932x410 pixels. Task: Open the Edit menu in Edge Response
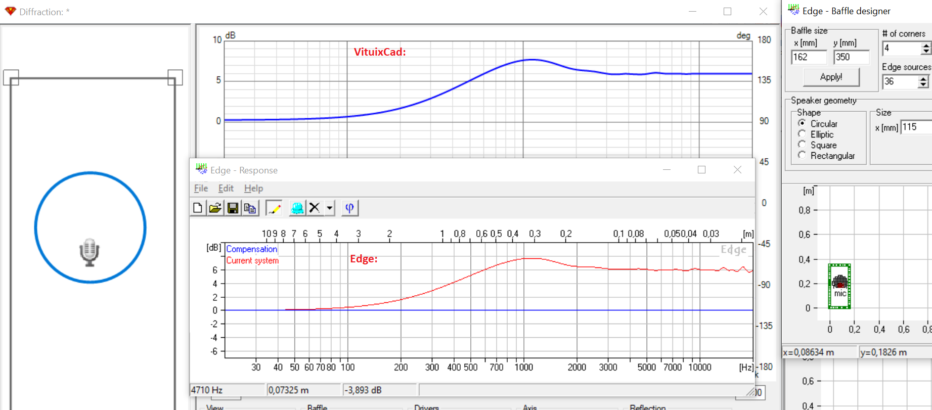[x=226, y=188]
